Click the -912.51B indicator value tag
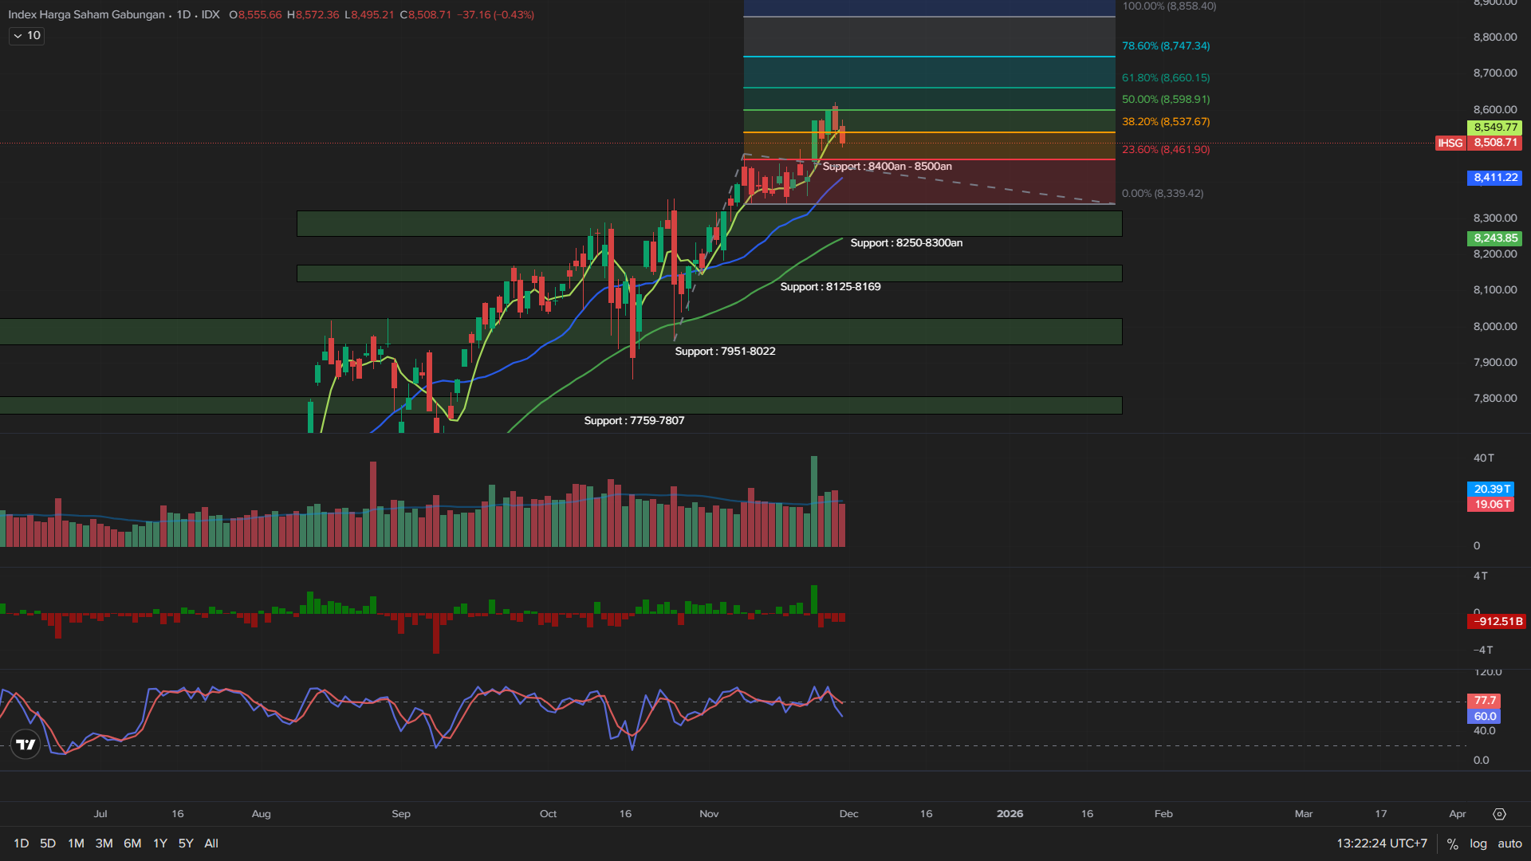The image size is (1531, 861). [x=1497, y=621]
